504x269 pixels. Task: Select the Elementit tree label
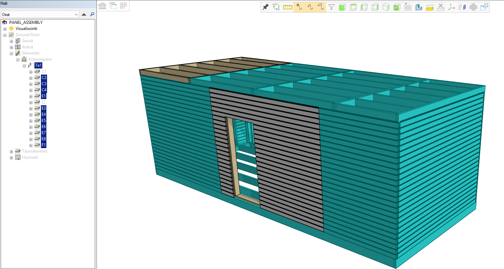(31, 53)
